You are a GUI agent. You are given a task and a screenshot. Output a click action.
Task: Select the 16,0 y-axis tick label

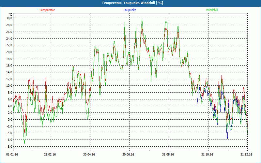pos(8,66)
